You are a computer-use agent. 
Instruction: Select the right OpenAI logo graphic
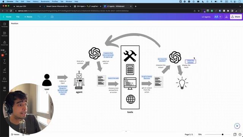pyautogui.click(x=175, y=57)
